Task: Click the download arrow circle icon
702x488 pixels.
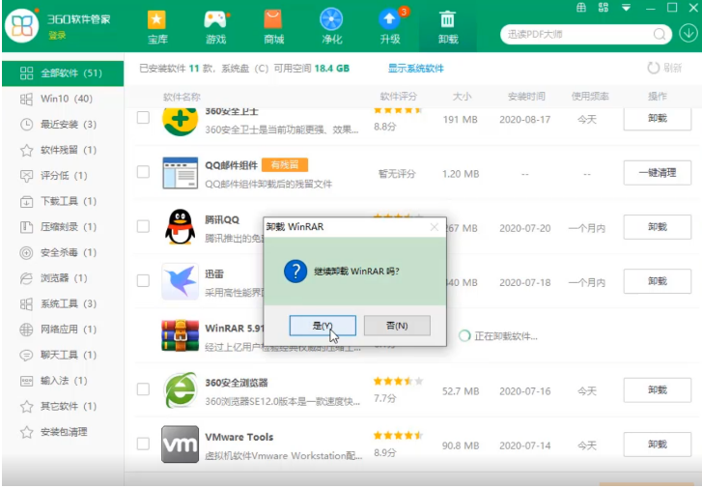Action: [688, 34]
